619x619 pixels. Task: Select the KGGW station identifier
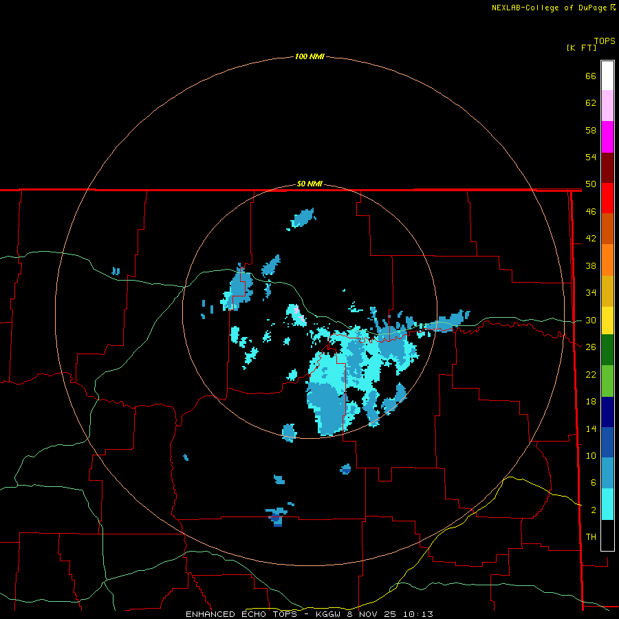tap(329, 614)
